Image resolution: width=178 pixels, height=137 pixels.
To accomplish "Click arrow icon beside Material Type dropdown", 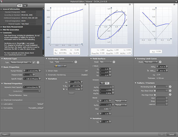I will 34,62.
